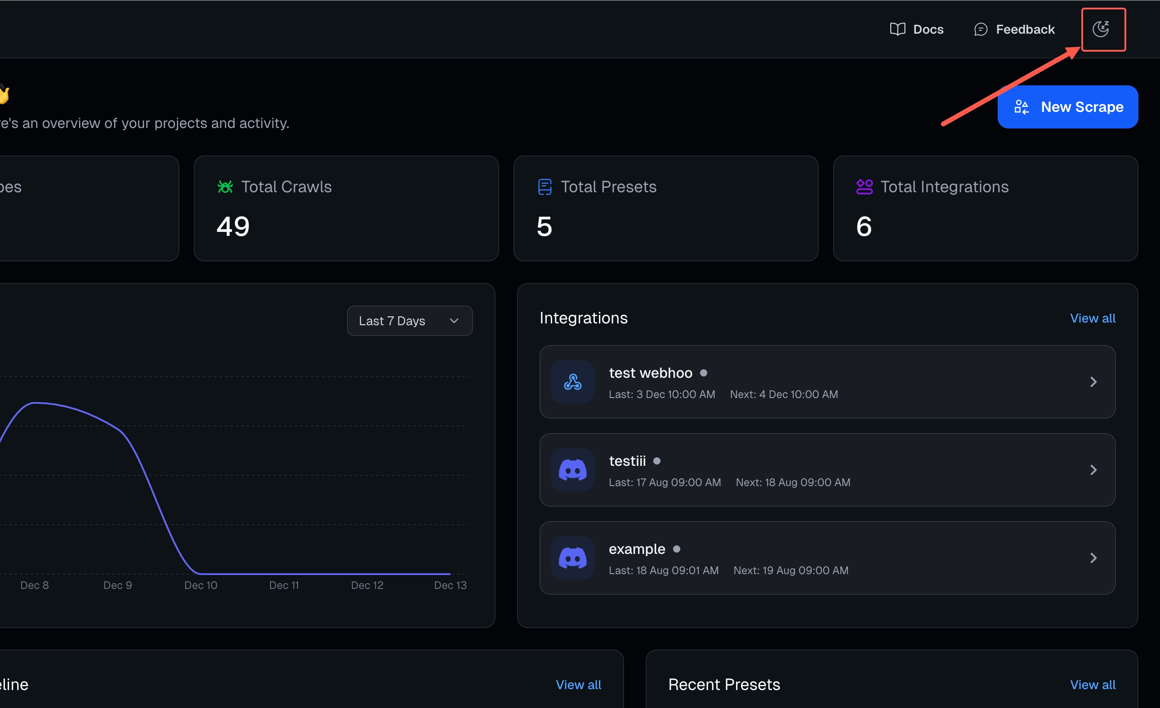Screen dimensions: 1160x708
Task: Click the Discord icon next to testiii
Action: click(572, 470)
